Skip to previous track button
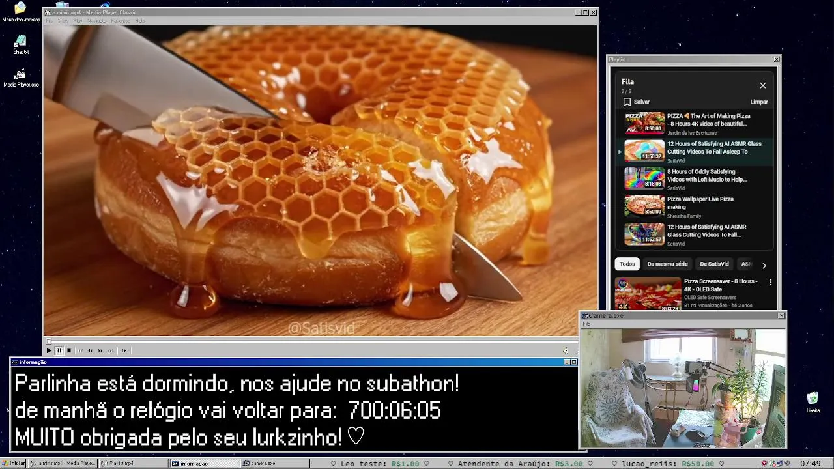 [x=80, y=350]
